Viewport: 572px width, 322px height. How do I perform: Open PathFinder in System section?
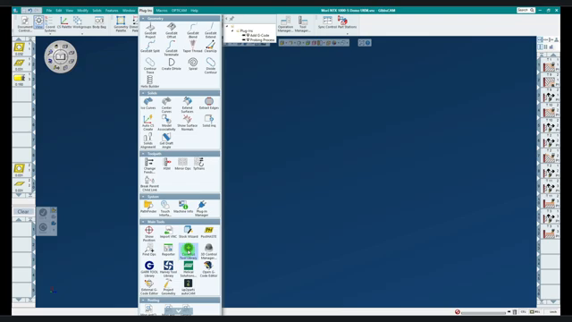148,207
